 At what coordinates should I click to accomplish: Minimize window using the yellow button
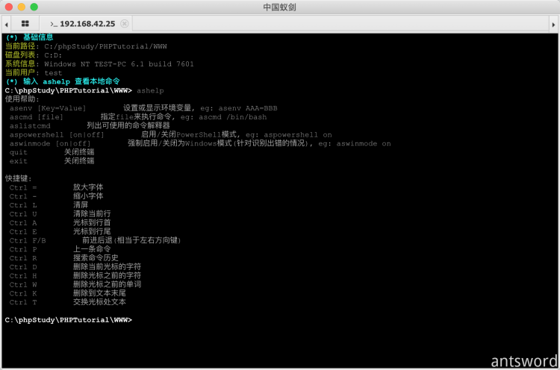pos(22,7)
